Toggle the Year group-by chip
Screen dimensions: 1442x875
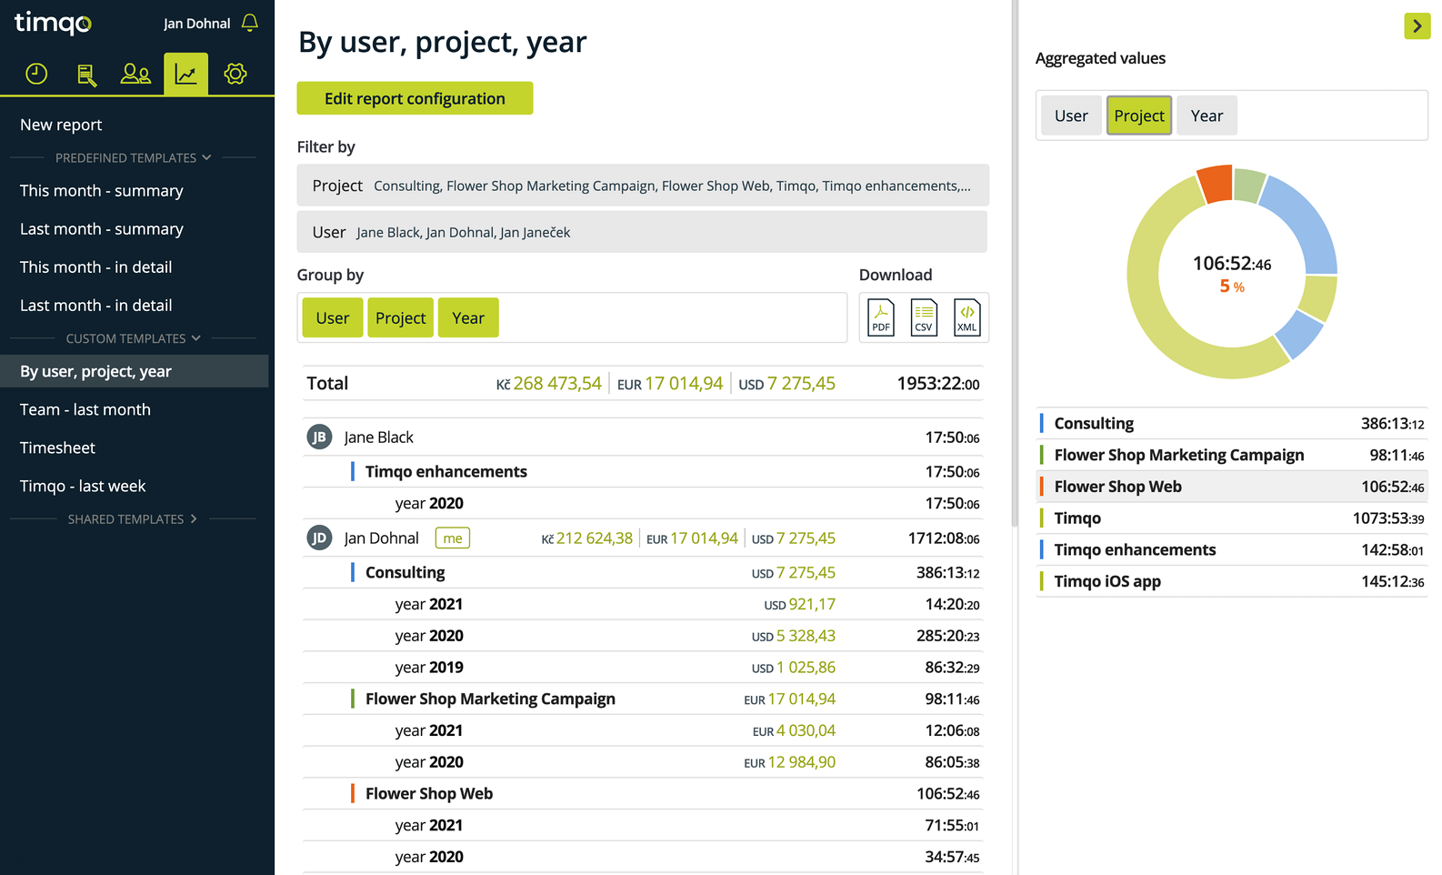468,317
